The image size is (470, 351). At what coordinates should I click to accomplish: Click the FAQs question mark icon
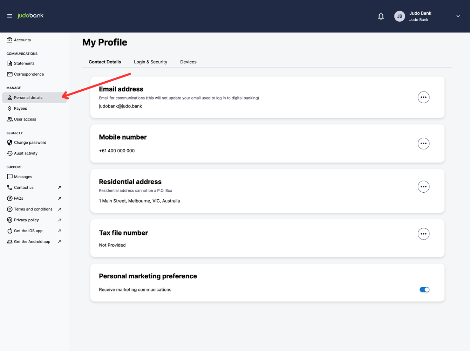click(9, 198)
